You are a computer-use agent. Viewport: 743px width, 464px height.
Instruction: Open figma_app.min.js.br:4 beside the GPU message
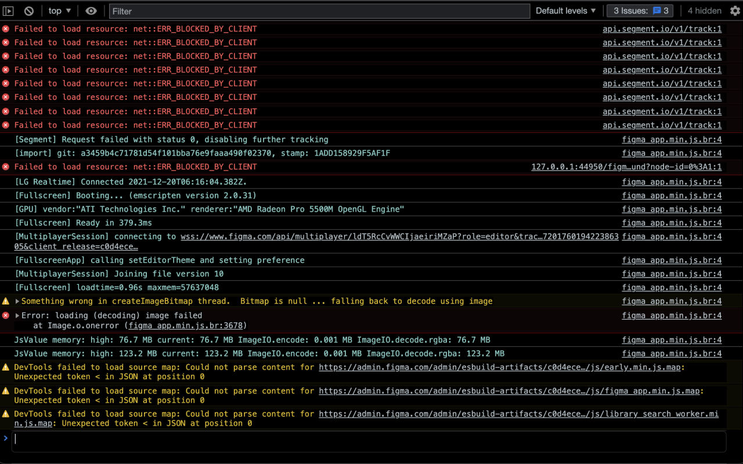tap(672, 209)
